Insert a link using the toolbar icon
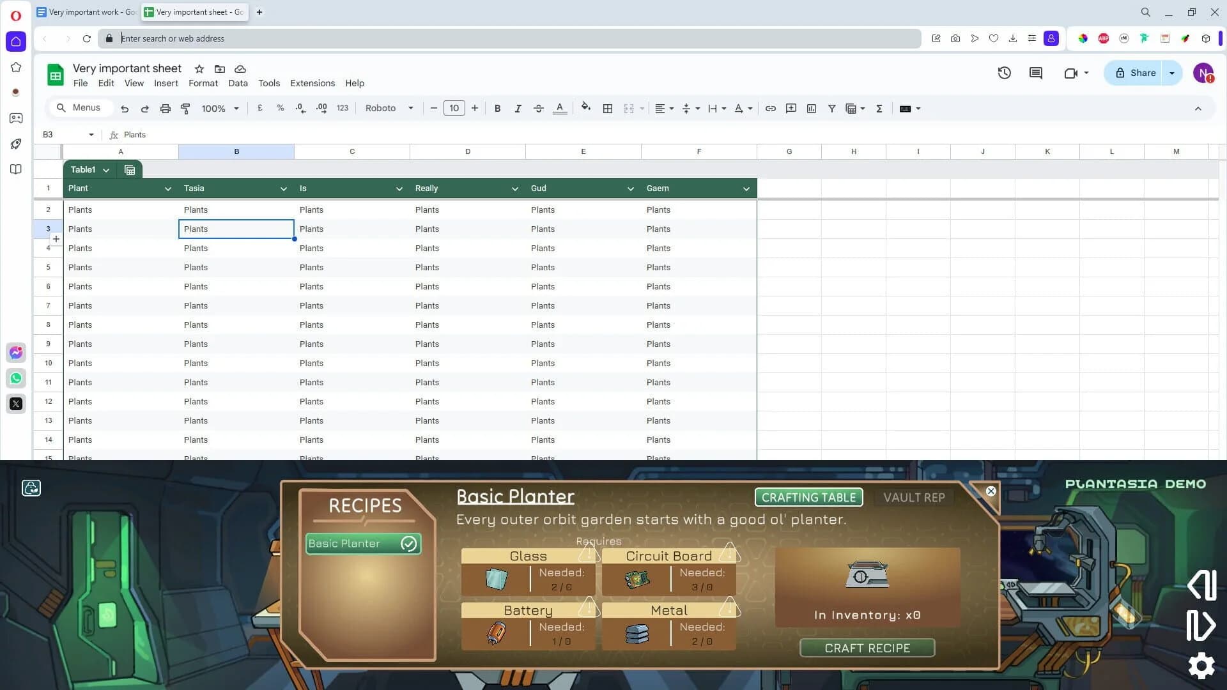The height and width of the screenshot is (690, 1227). tap(770, 109)
